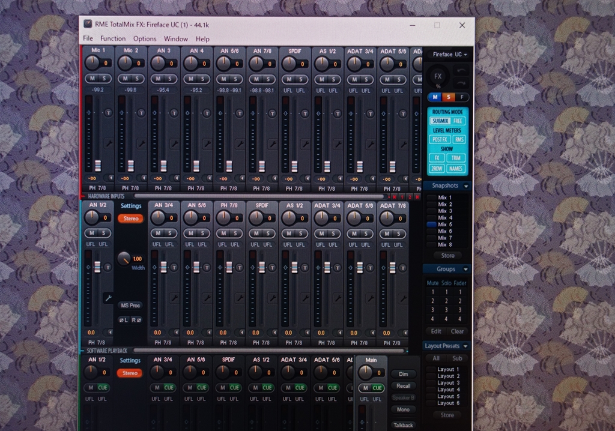The width and height of the screenshot is (615, 431).
Task: Click the phase invert L icon
Action: tap(124, 319)
